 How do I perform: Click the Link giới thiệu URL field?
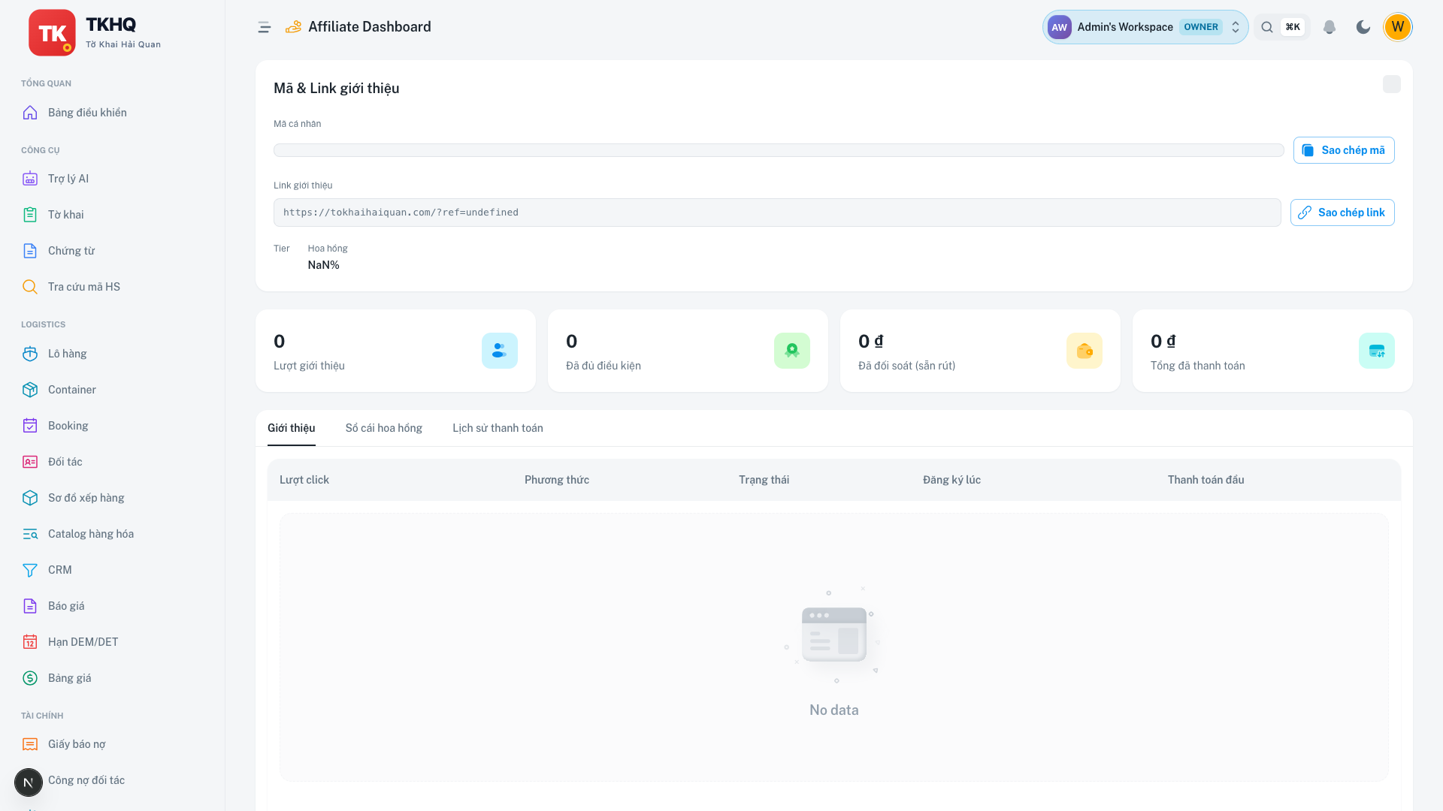[777, 213]
